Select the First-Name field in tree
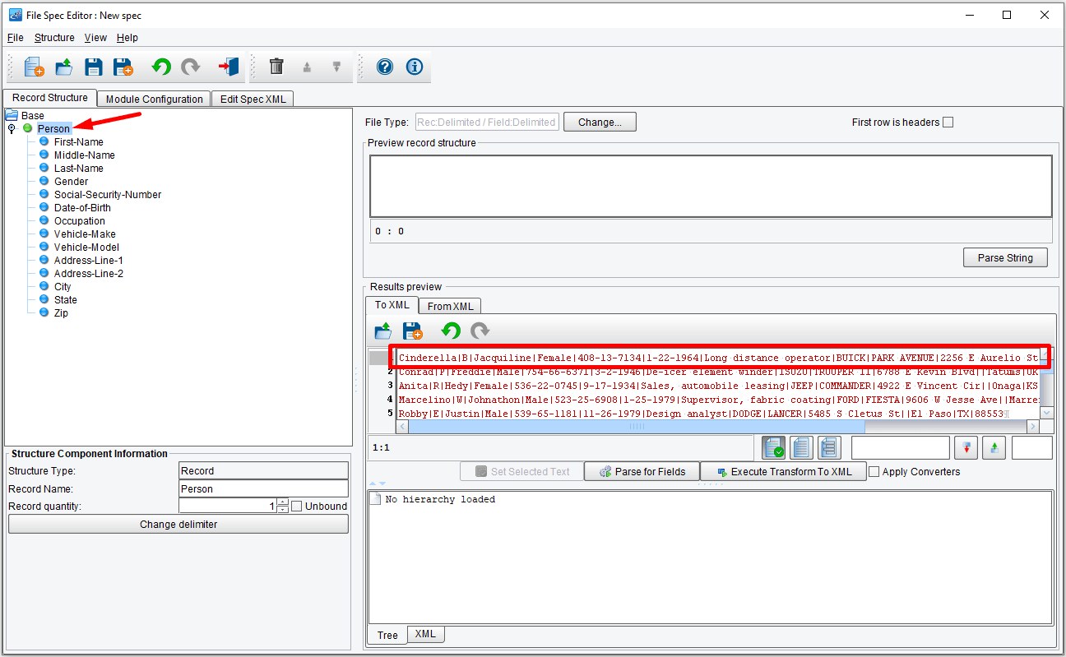Image resolution: width=1066 pixels, height=657 pixels. (x=79, y=142)
